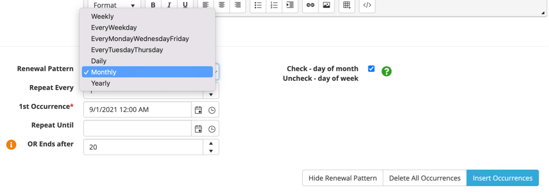Click Insert Occurrences button
Screen dimensions: 549x193
pos(502,178)
